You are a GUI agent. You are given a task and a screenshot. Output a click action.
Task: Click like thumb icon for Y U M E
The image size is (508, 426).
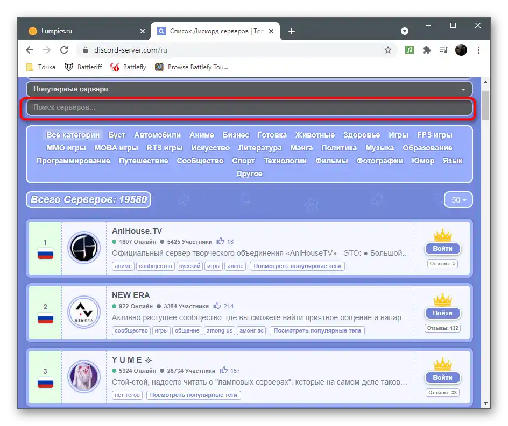[x=223, y=370]
